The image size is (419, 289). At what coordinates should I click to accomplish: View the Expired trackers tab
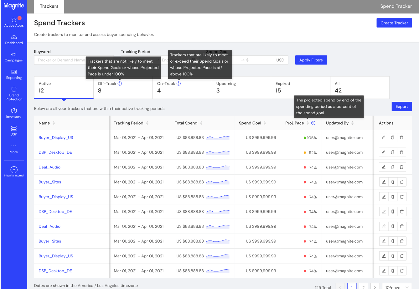point(301,87)
